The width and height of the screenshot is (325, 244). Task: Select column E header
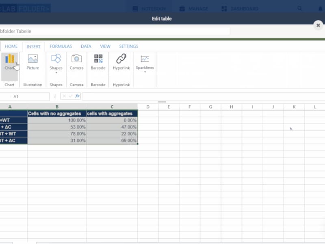click(x=169, y=107)
